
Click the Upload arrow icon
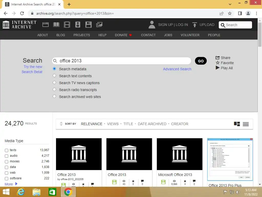194,25
